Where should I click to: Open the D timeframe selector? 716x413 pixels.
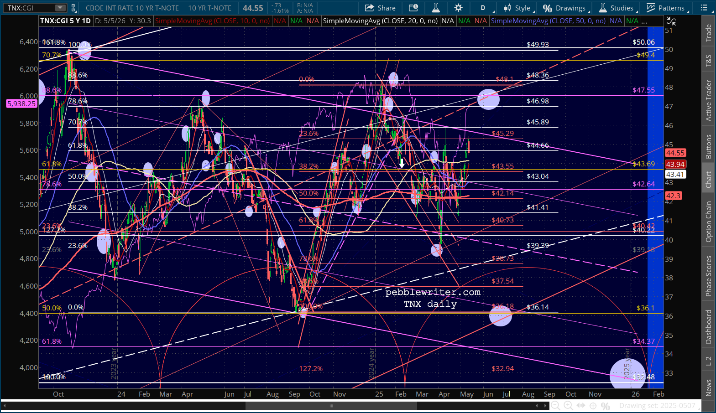[x=483, y=8]
